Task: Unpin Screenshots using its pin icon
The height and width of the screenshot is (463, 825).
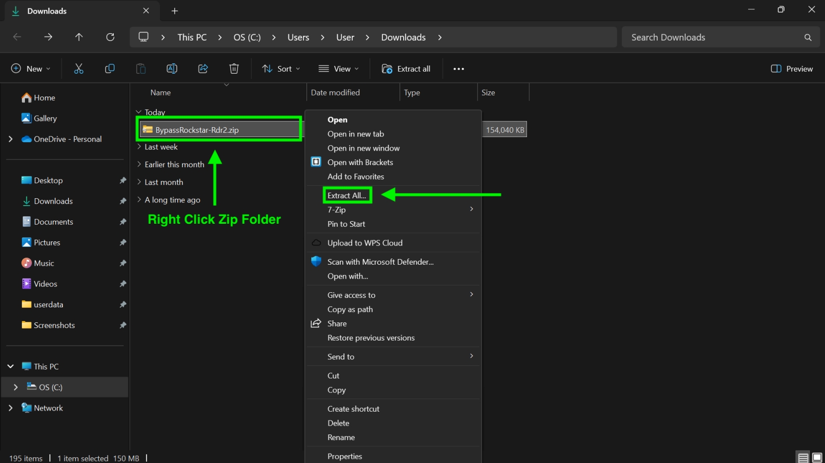Action: click(x=123, y=325)
